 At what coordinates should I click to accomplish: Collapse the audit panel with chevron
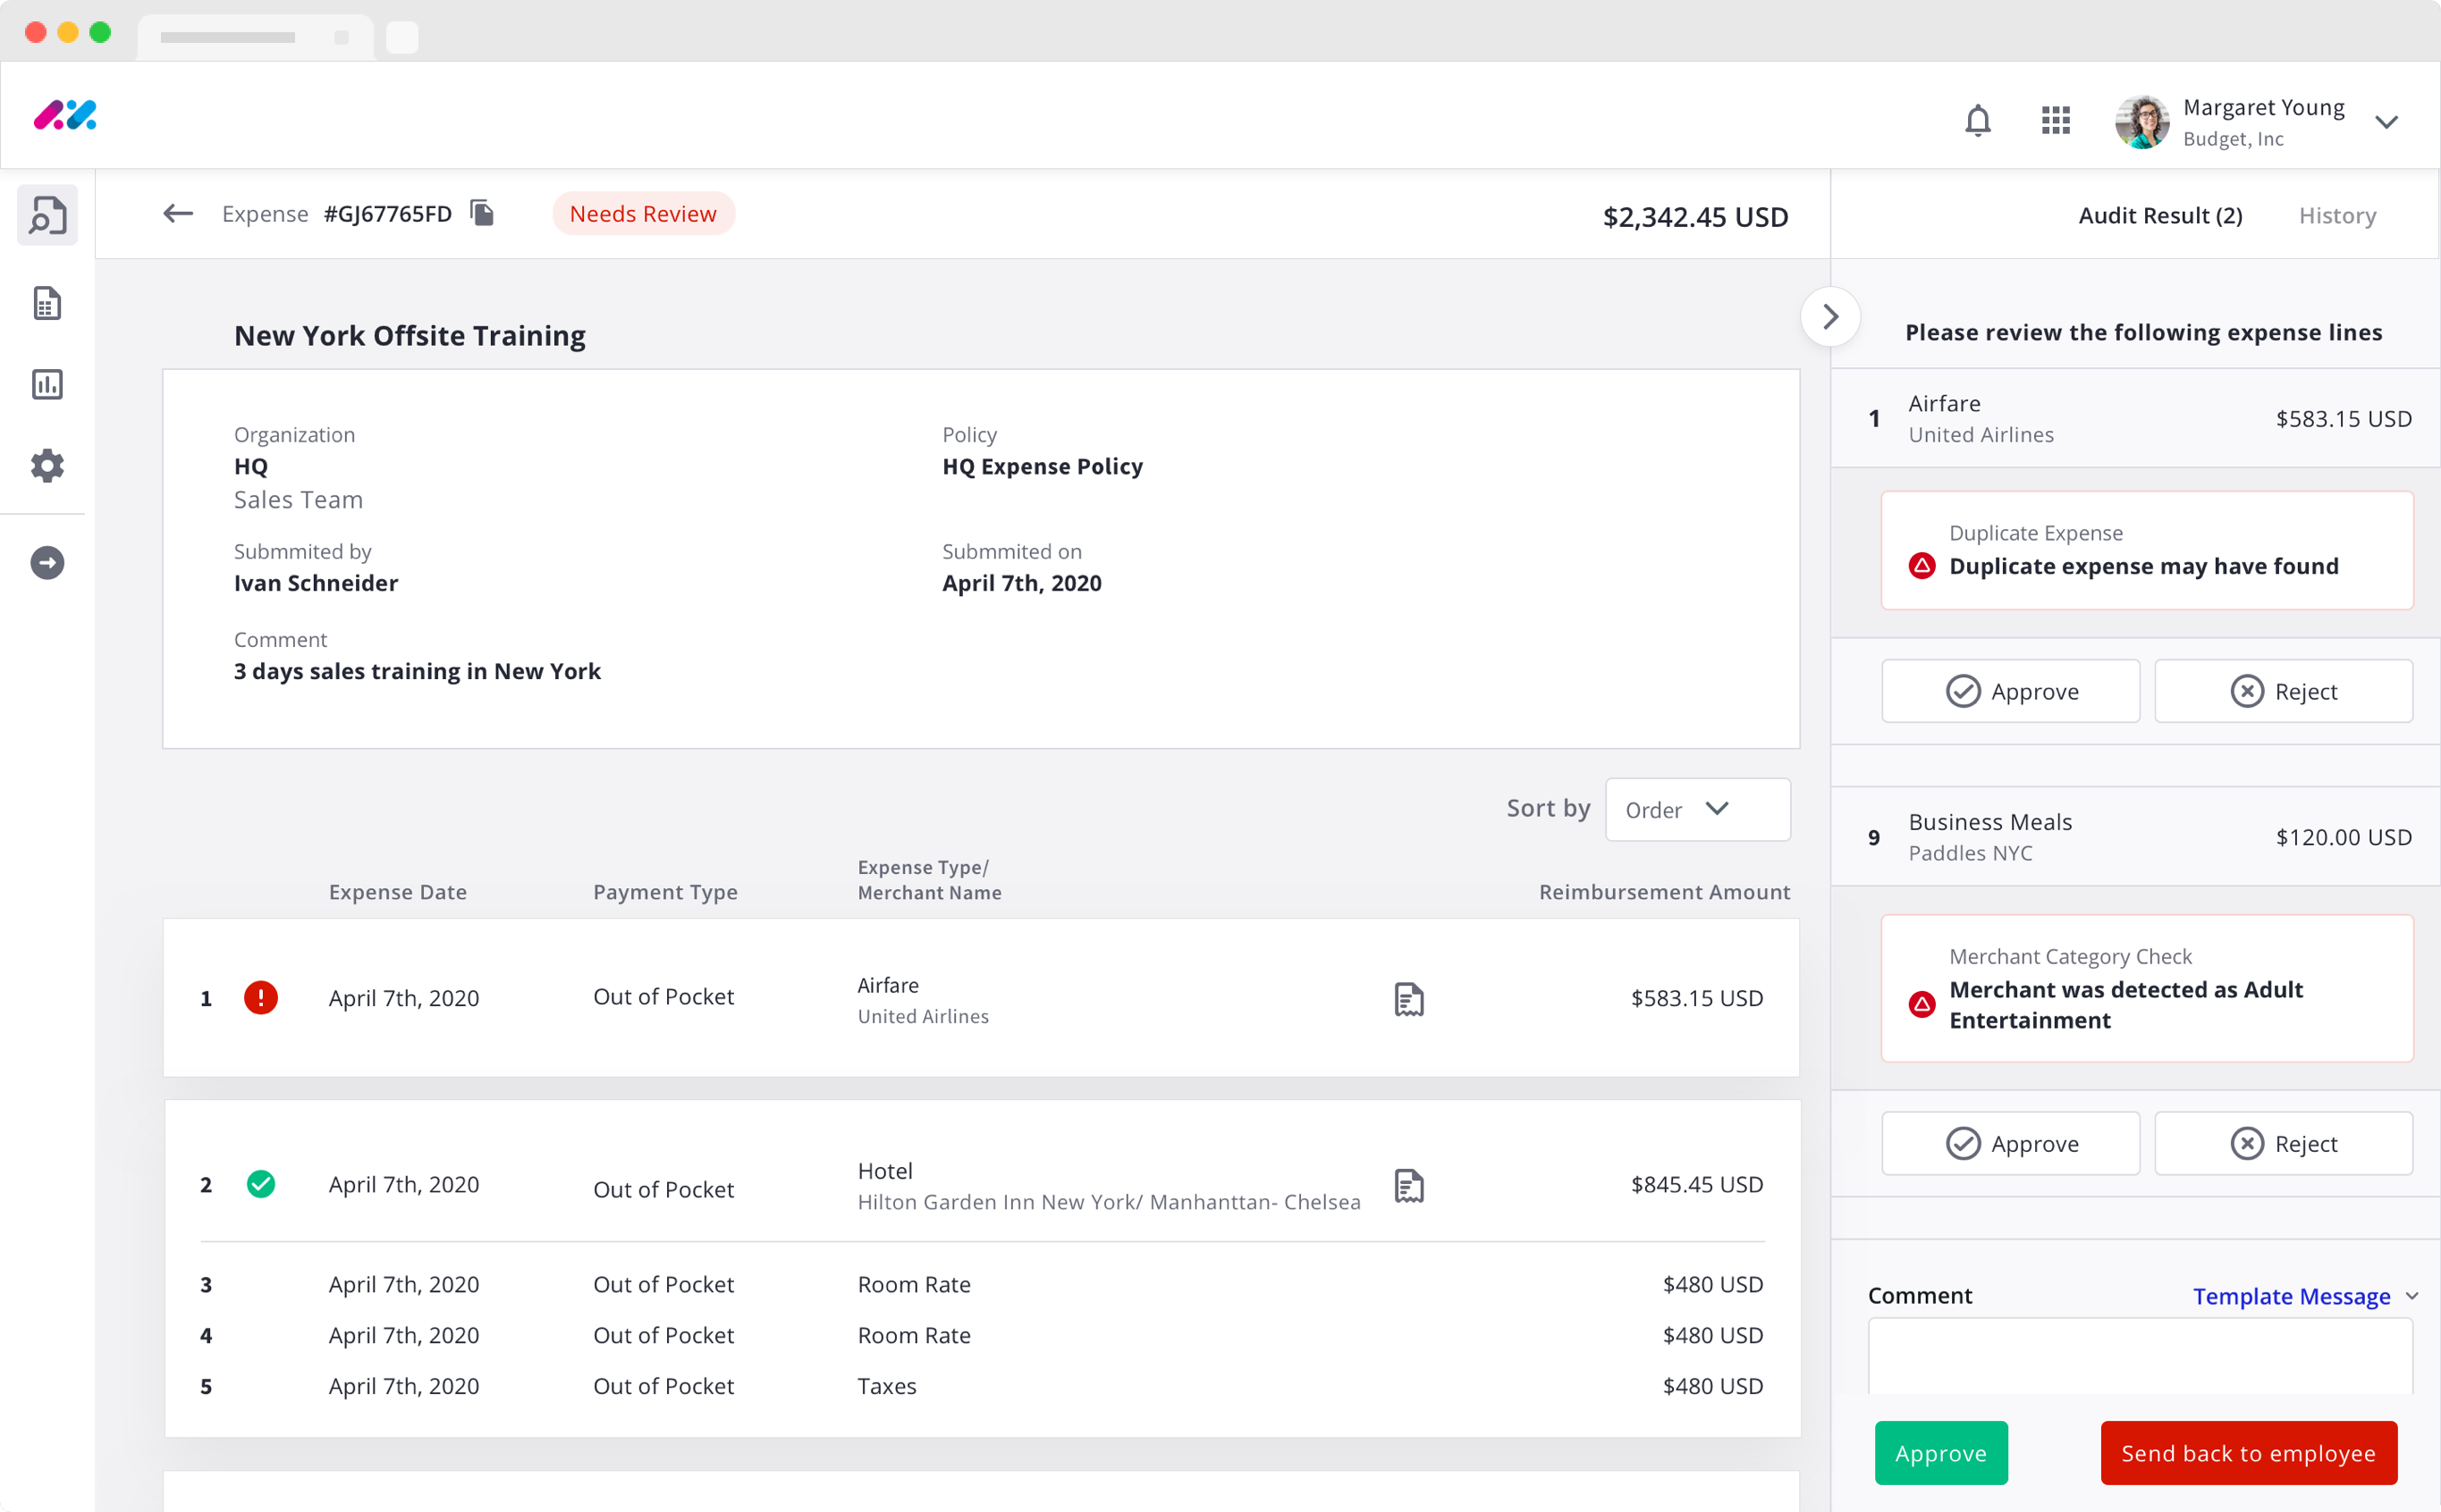pos(1829,317)
